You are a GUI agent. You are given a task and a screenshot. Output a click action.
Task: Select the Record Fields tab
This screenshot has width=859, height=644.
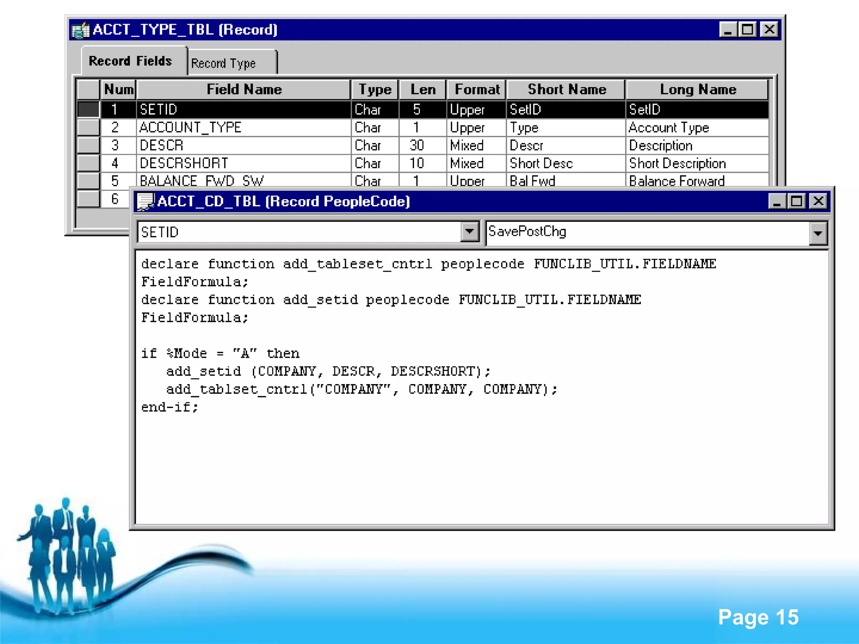coord(130,61)
